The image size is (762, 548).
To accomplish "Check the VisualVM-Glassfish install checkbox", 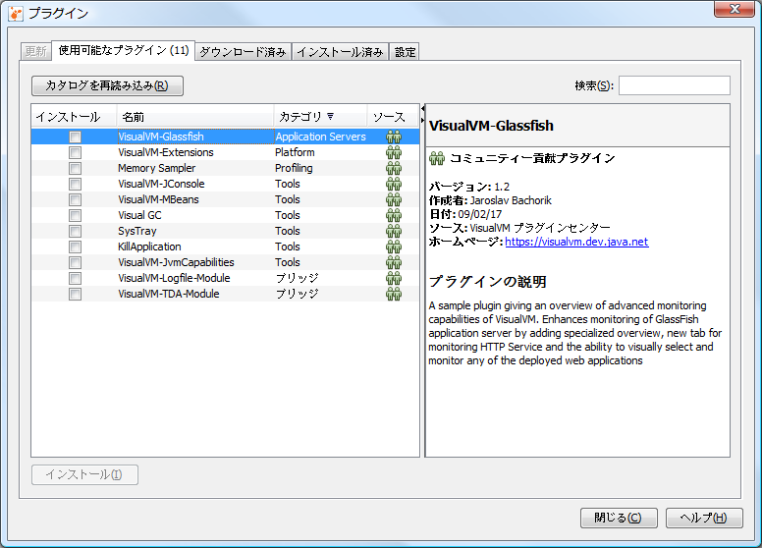I will (75, 137).
